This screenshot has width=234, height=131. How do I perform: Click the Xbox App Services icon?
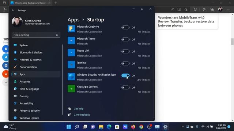[71, 88]
